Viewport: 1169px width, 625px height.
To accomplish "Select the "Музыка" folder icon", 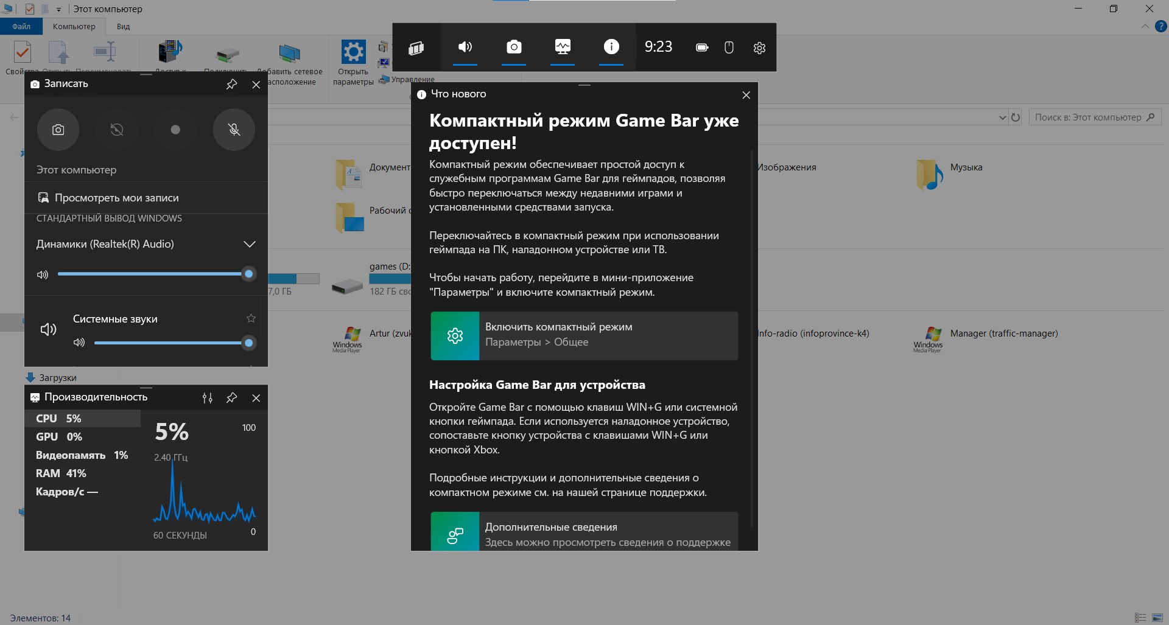I will pyautogui.click(x=930, y=174).
